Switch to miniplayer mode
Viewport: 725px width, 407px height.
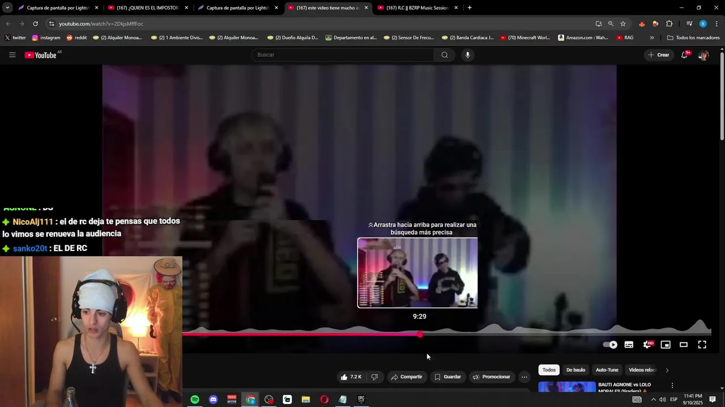666,344
